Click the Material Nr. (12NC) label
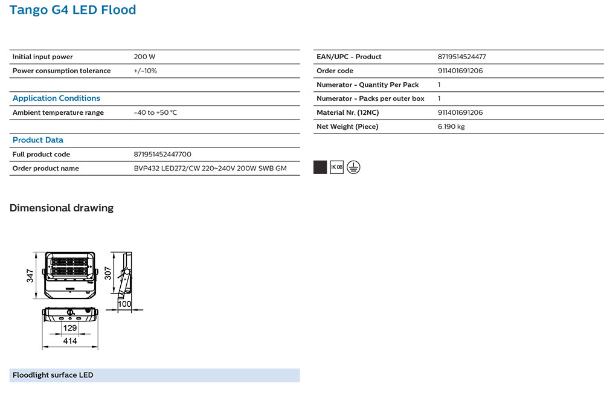Image resolution: width=604 pixels, height=412 pixels. [x=348, y=112]
